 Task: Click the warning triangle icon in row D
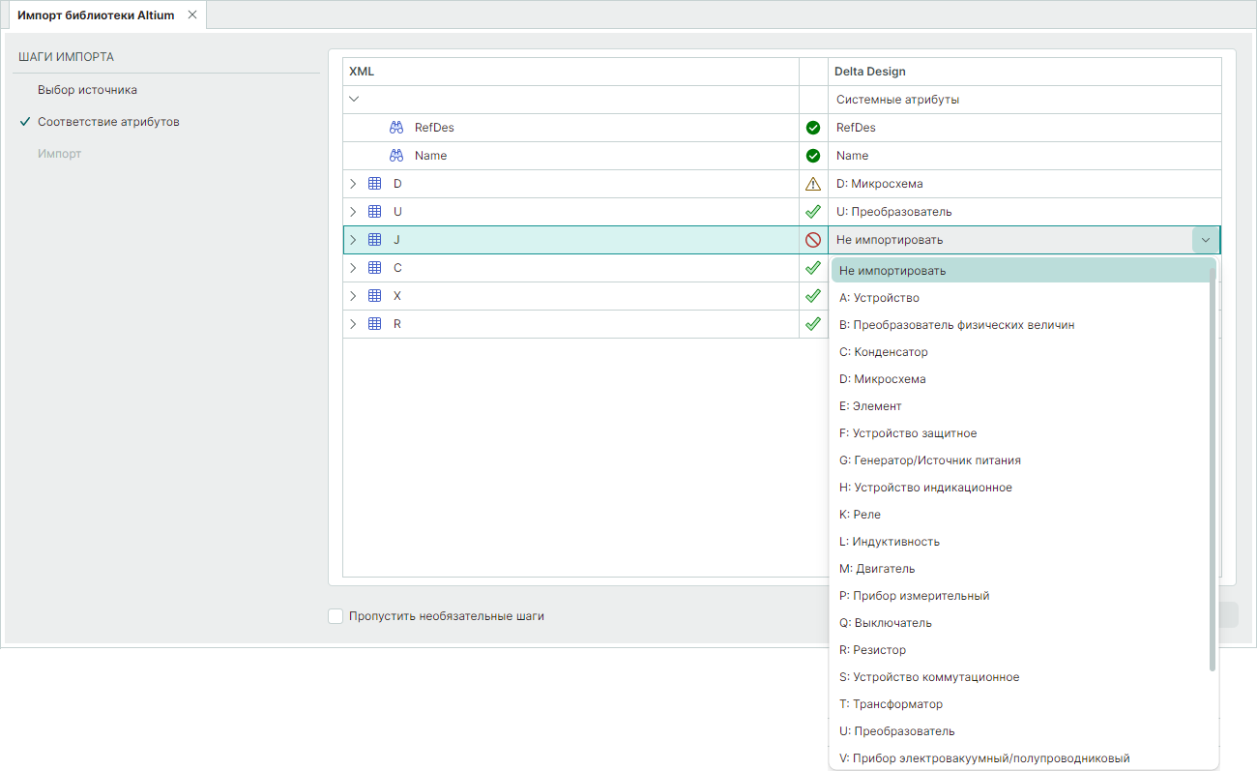point(813,184)
